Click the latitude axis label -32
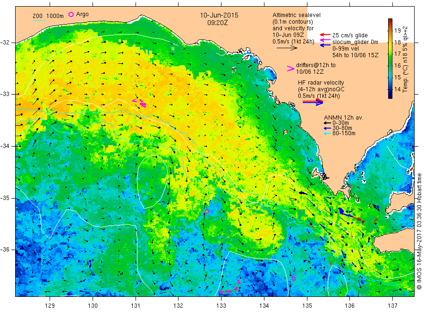 [x=5, y=43]
